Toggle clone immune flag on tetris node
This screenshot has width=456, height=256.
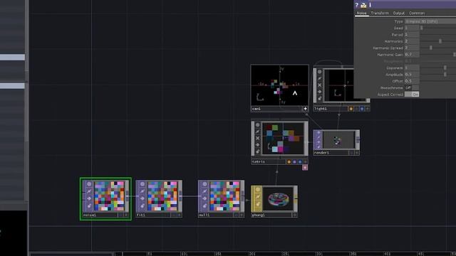coord(257,132)
